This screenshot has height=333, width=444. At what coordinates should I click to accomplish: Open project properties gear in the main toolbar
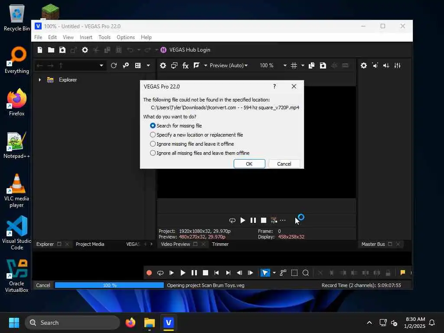[x=85, y=50]
